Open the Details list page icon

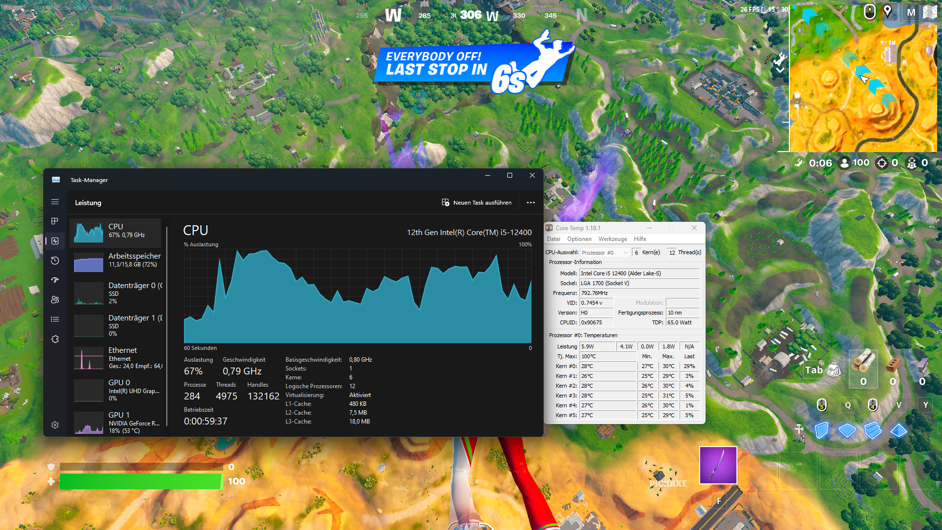click(x=55, y=319)
